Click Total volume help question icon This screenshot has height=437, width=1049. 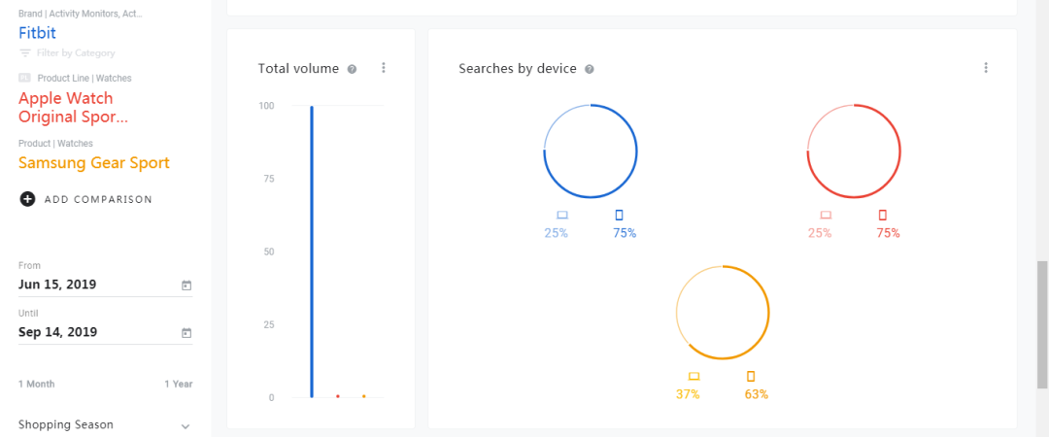[x=352, y=69]
